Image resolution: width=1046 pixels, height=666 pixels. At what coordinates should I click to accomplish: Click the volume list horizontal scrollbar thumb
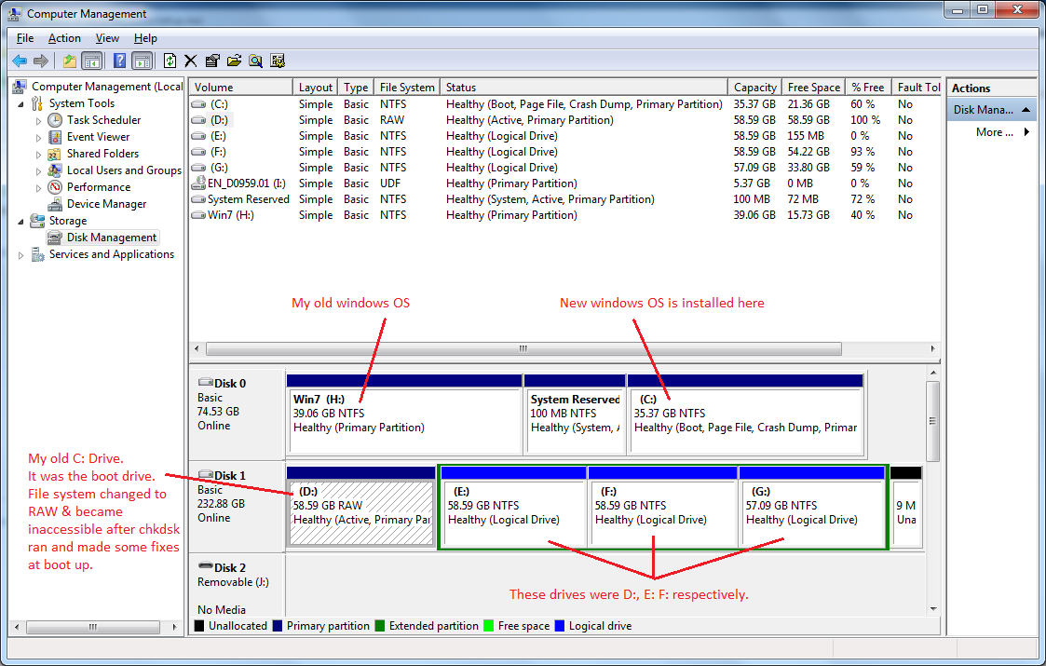point(523,348)
